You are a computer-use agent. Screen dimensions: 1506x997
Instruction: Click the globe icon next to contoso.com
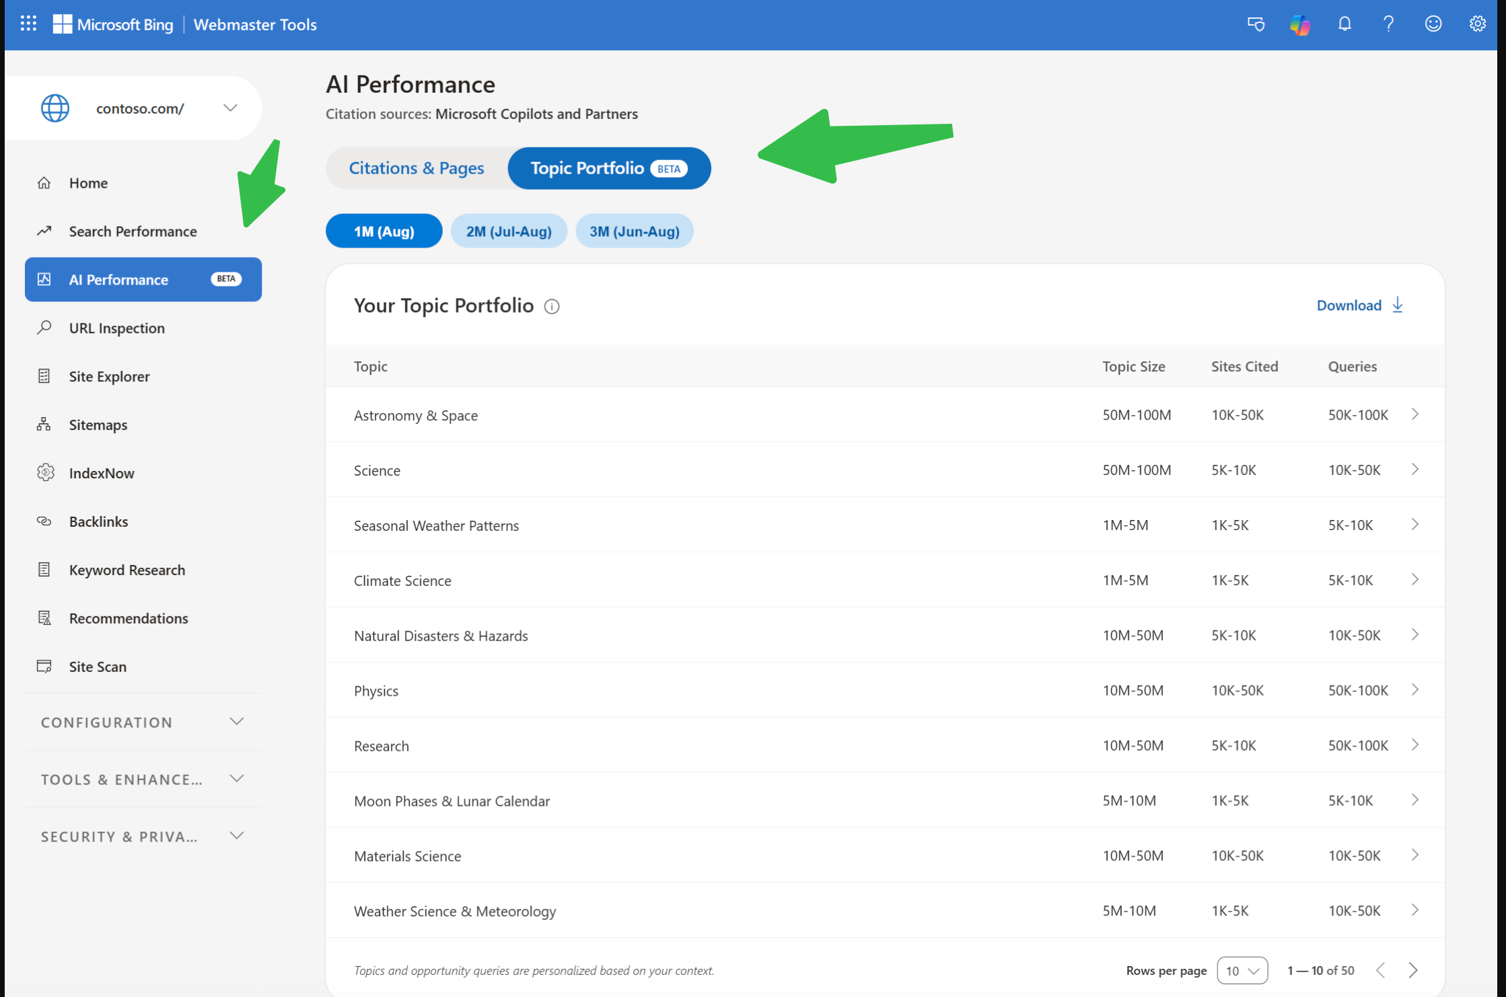[55, 108]
